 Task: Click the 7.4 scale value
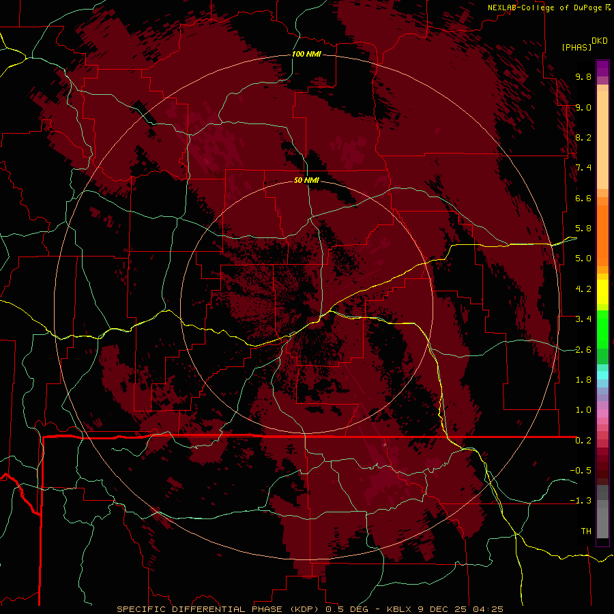[583, 168]
